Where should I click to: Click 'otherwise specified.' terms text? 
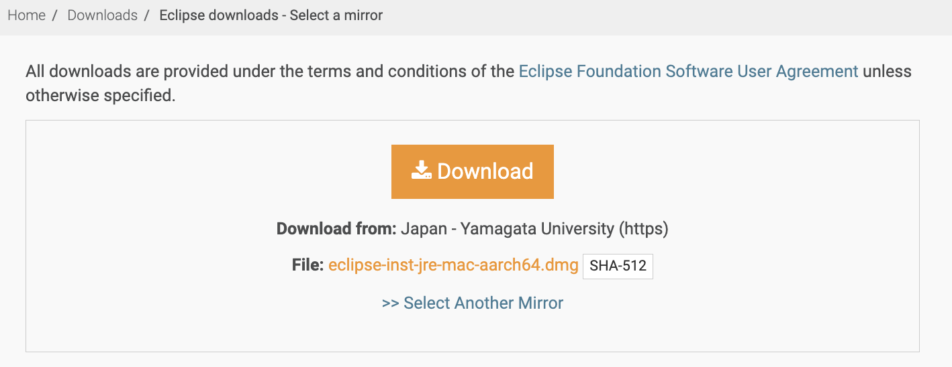tap(101, 95)
